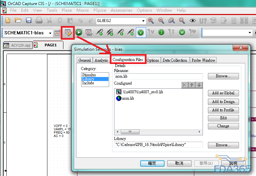Open the Accessories menu

tap(121, 10)
